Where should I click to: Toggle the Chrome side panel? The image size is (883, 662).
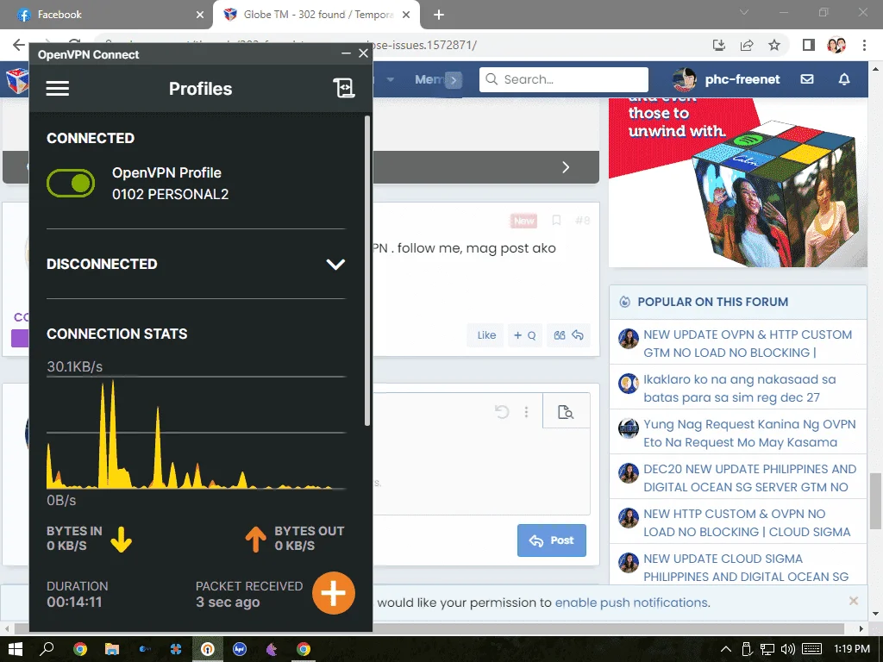click(x=809, y=45)
